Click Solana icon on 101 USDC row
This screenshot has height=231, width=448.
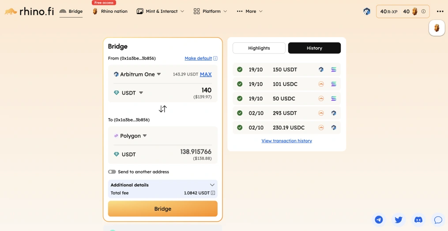click(334, 84)
